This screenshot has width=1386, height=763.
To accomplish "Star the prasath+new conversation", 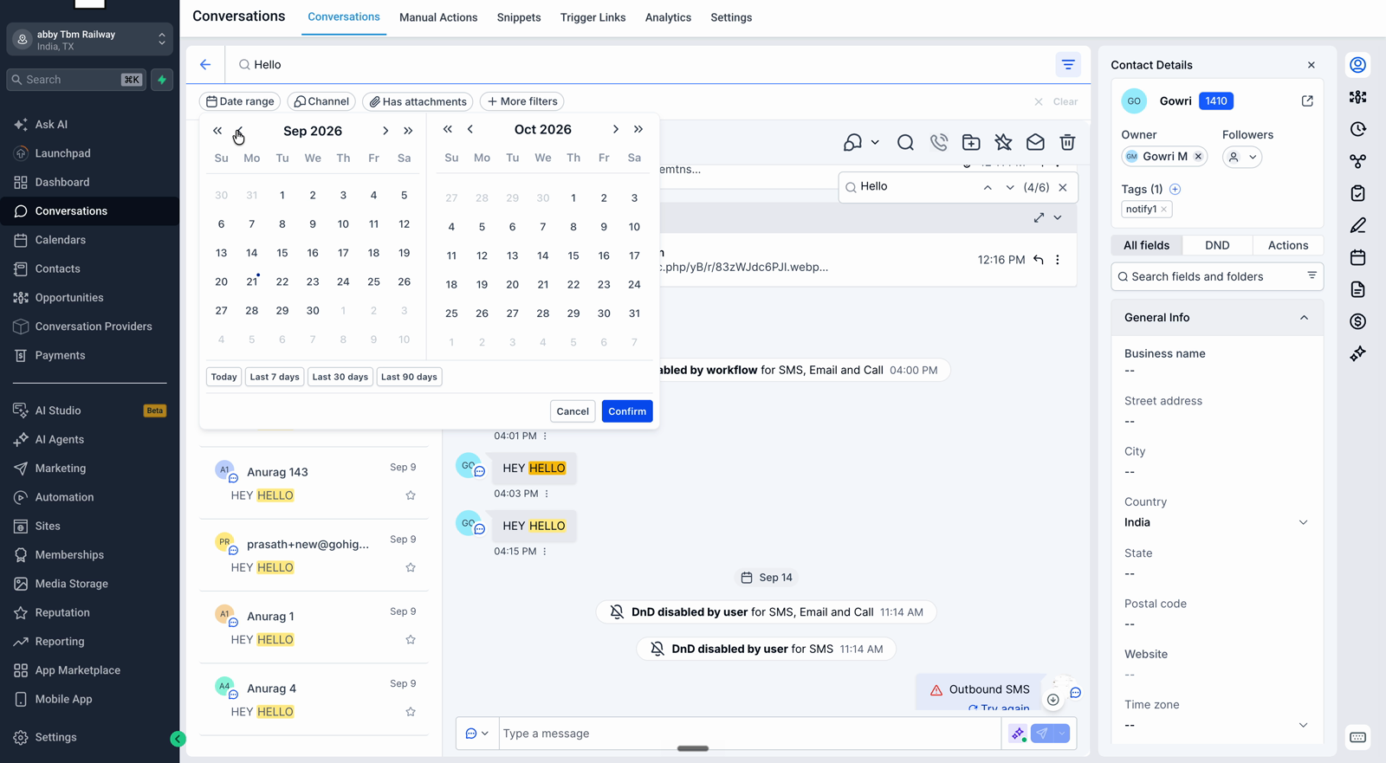I will (x=411, y=567).
